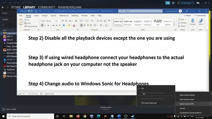Choose Open Sound settings
This screenshot has width=212, height=119.
coord(187,95)
